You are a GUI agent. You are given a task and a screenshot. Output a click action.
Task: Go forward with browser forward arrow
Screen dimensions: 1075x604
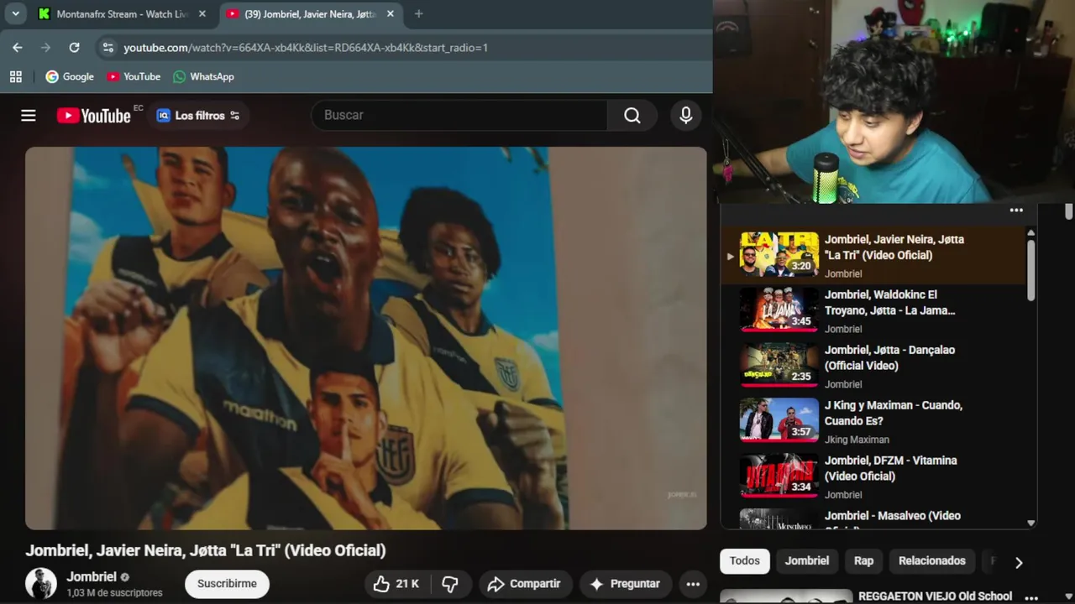46,48
